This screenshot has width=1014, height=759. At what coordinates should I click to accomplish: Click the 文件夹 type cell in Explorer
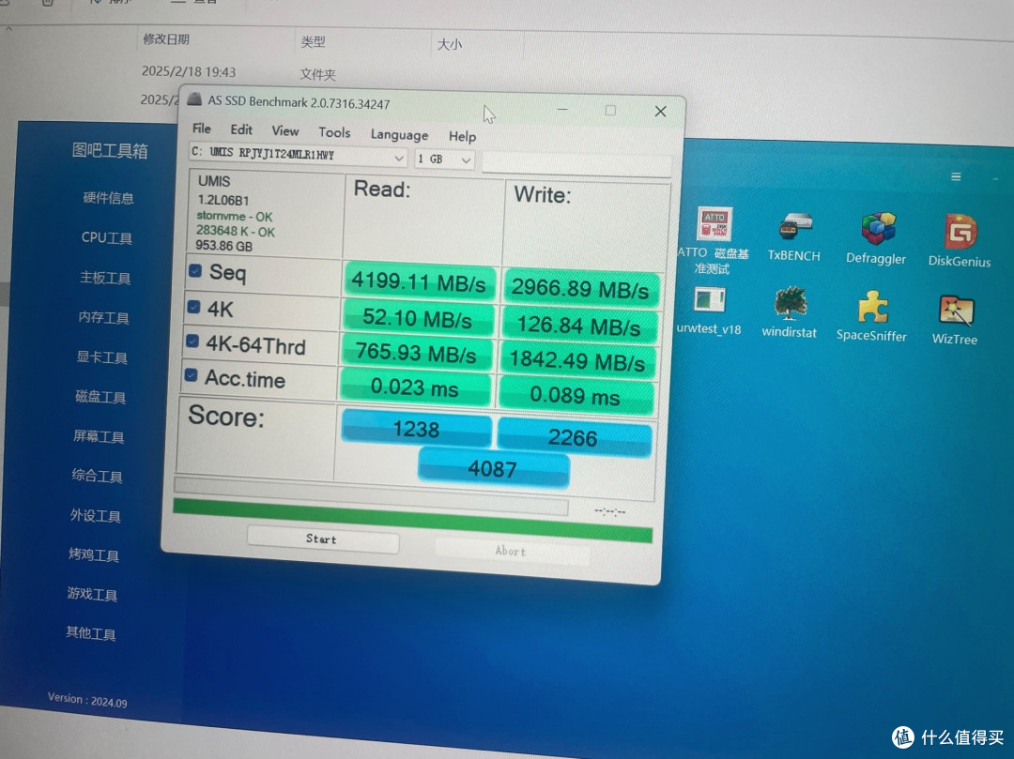pyautogui.click(x=317, y=75)
